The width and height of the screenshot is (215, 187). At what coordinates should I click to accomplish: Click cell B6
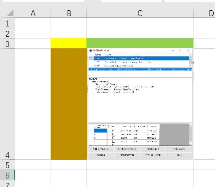tap(69, 175)
